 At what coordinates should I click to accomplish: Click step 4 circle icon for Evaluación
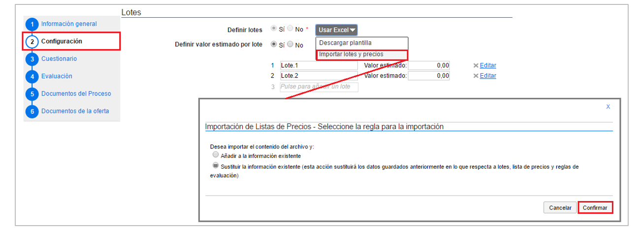[32, 77]
